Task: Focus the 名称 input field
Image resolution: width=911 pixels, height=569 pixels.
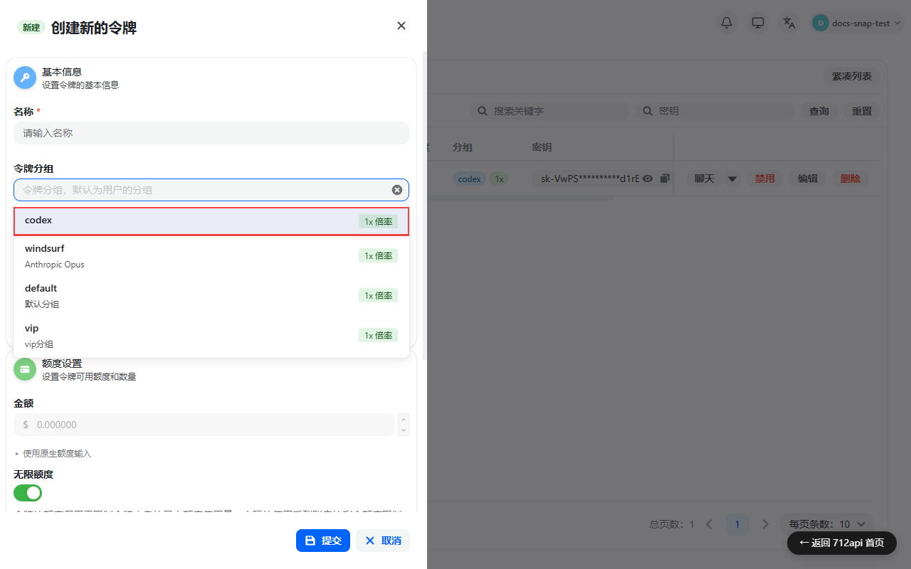Action: [x=211, y=133]
